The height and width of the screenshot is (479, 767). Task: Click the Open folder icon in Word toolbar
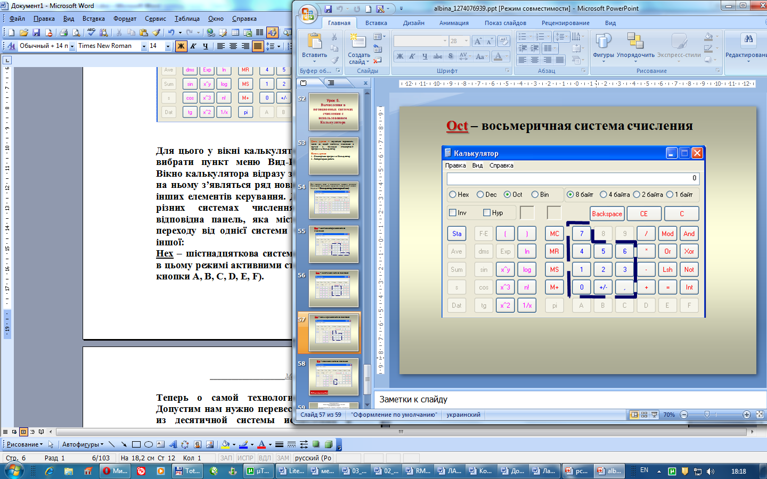23,32
